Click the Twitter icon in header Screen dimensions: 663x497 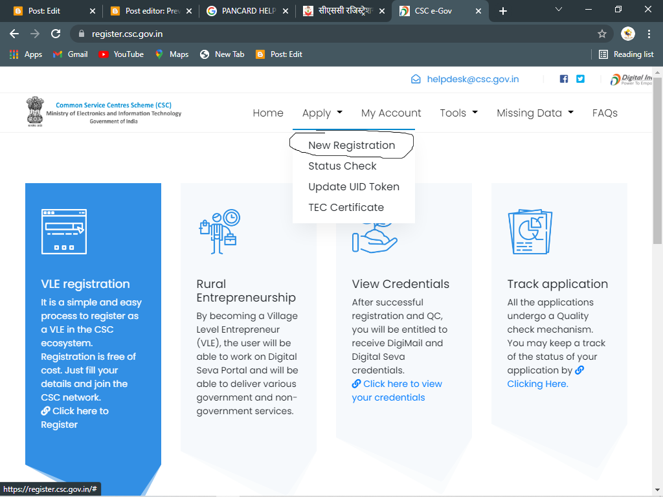[580, 79]
